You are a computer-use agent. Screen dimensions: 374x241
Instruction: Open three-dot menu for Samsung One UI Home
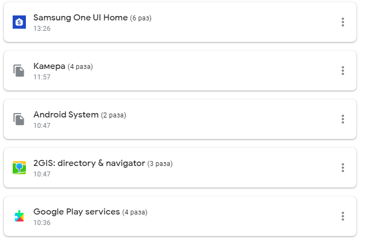pos(343,22)
